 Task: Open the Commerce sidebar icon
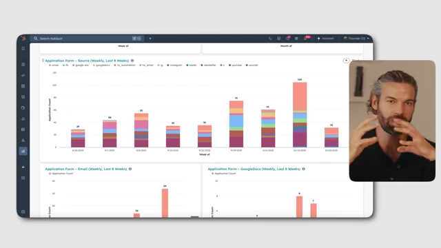[x=23, y=107]
